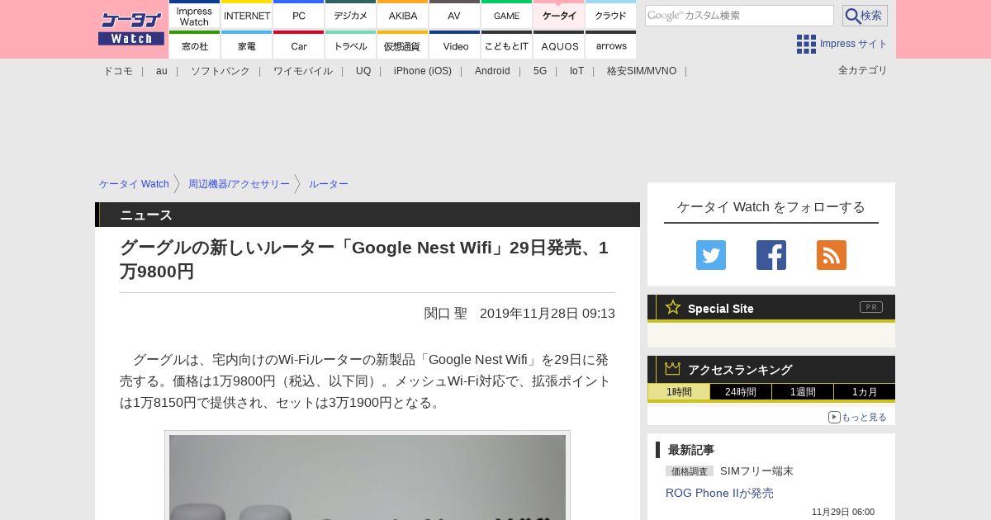Open the AKIBA tab
Image resolution: width=991 pixels, height=520 pixels.
click(403, 15)
